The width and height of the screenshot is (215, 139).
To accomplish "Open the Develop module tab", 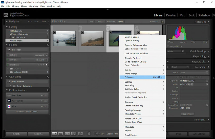I will tap(171, 15).
